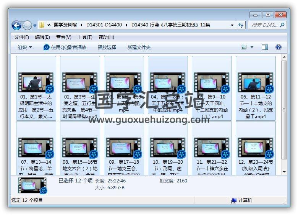Open the address bar history dropdown
298x215 pixels.
point(232,25)
